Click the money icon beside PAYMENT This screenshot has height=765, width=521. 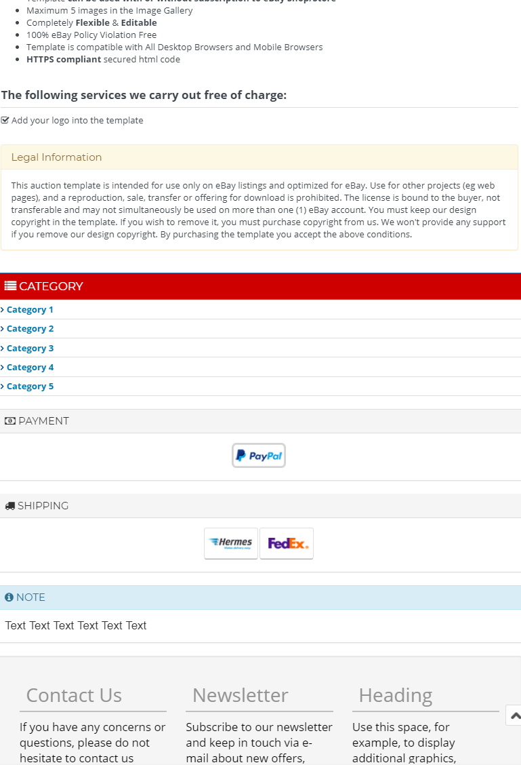10,421
